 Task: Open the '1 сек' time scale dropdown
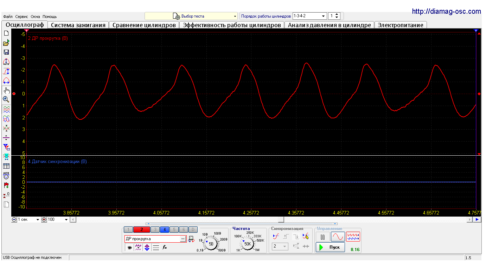click(x=29, y=219)
